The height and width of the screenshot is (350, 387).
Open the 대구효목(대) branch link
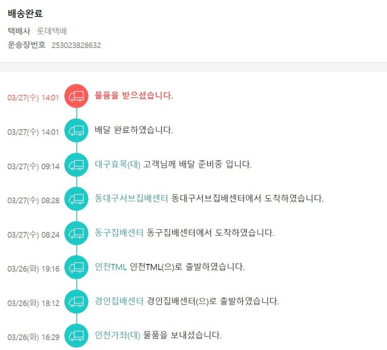tap(118, 165)
